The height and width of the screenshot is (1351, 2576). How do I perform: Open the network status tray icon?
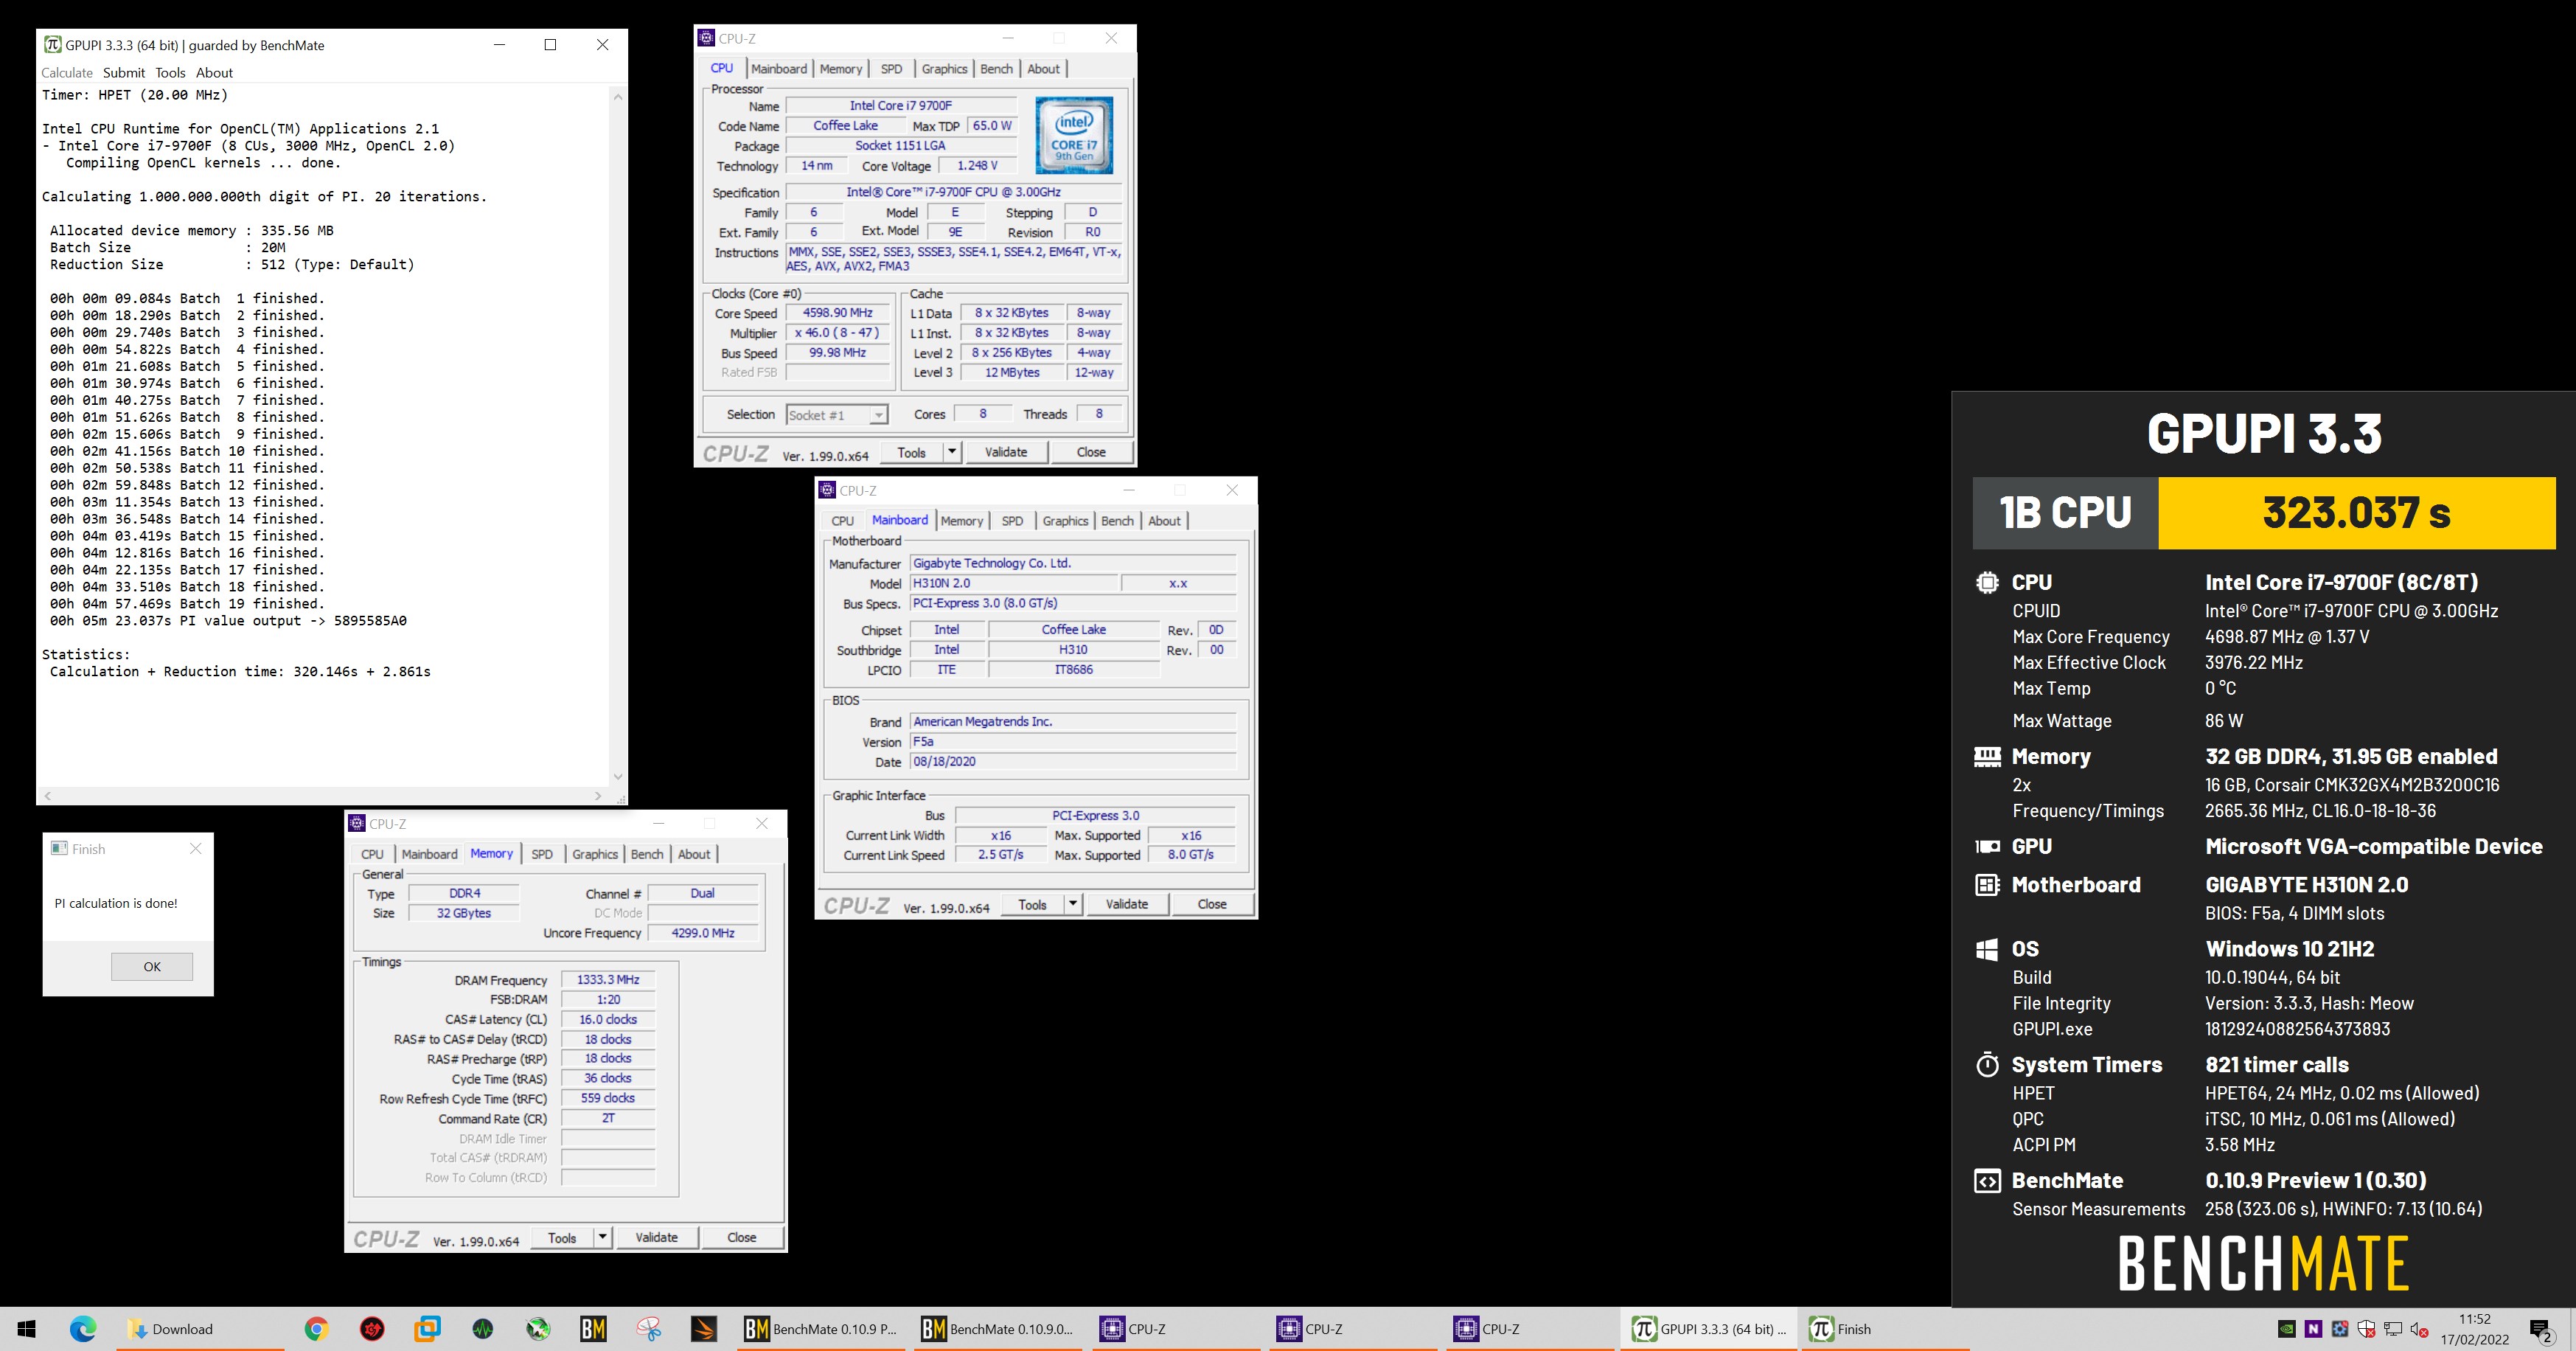coord(2393,1329)
